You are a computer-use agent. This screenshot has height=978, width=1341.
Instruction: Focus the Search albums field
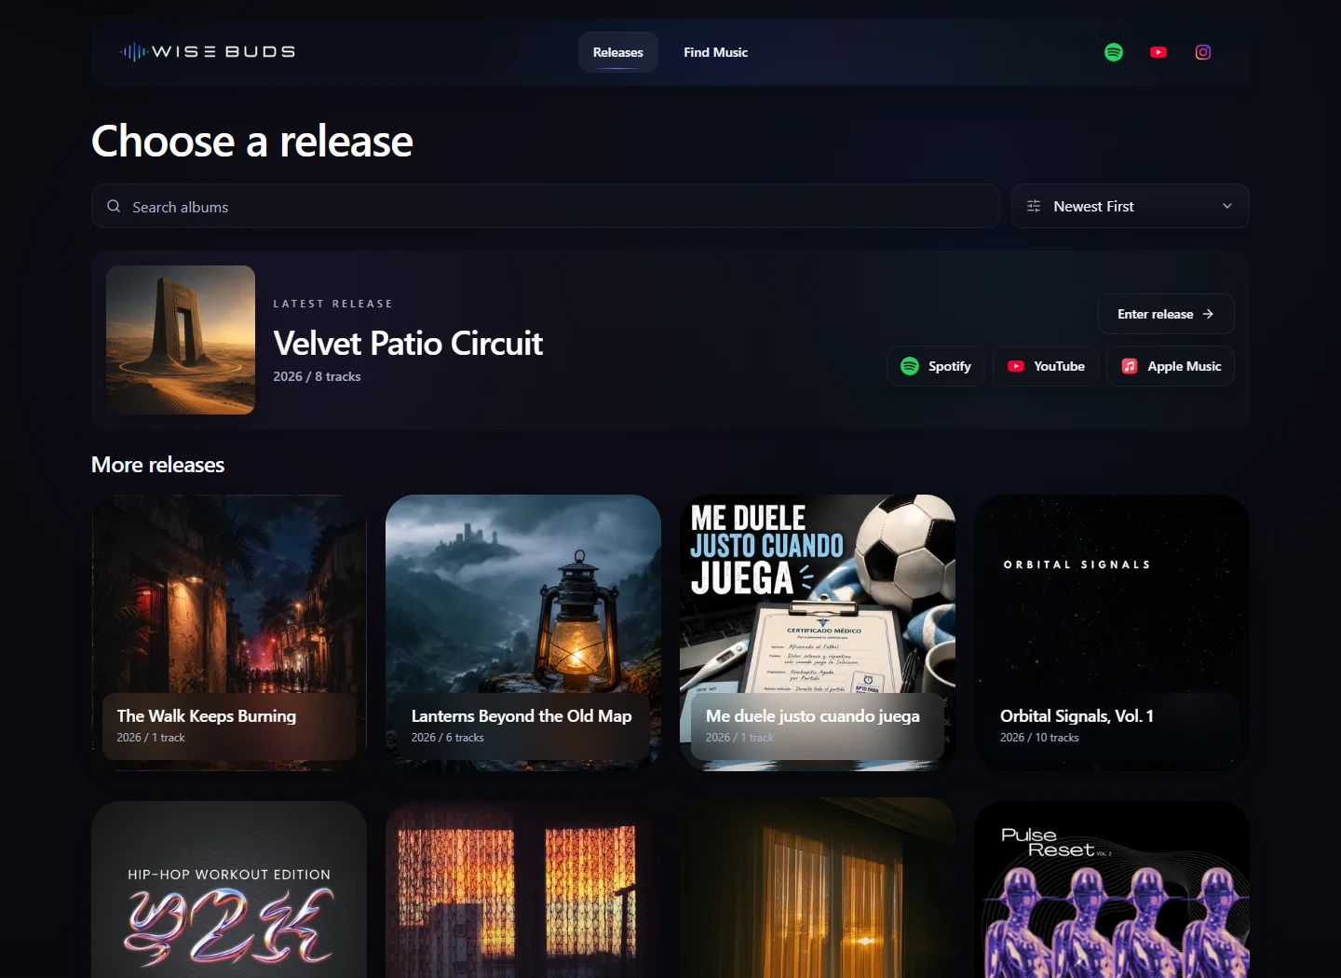[x=546, y=206]
